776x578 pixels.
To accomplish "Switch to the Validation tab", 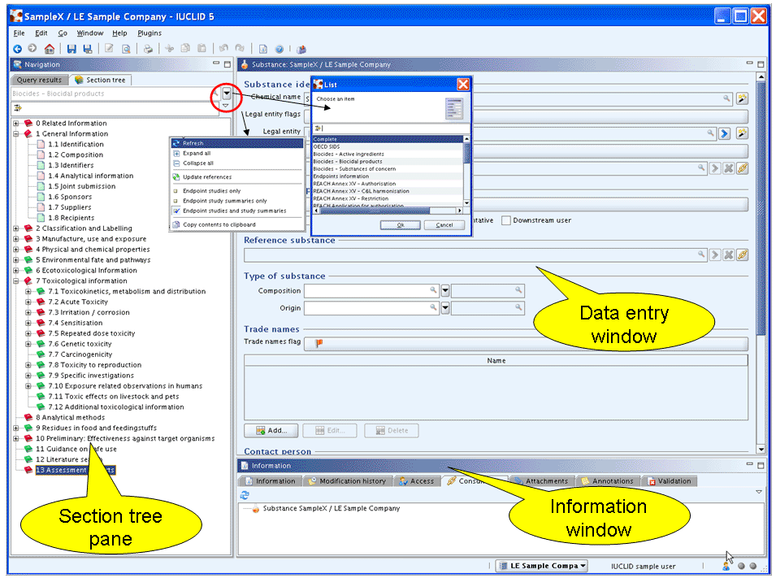I will point(669,481).
